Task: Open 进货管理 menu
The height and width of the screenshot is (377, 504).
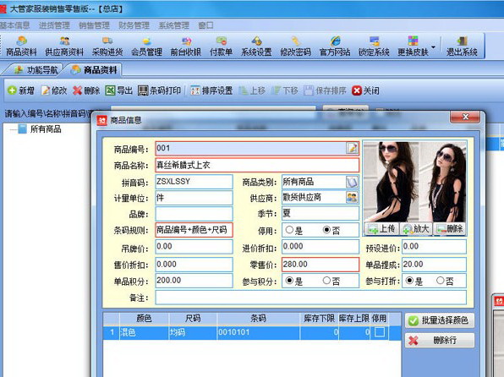Action: pos(54,25)
